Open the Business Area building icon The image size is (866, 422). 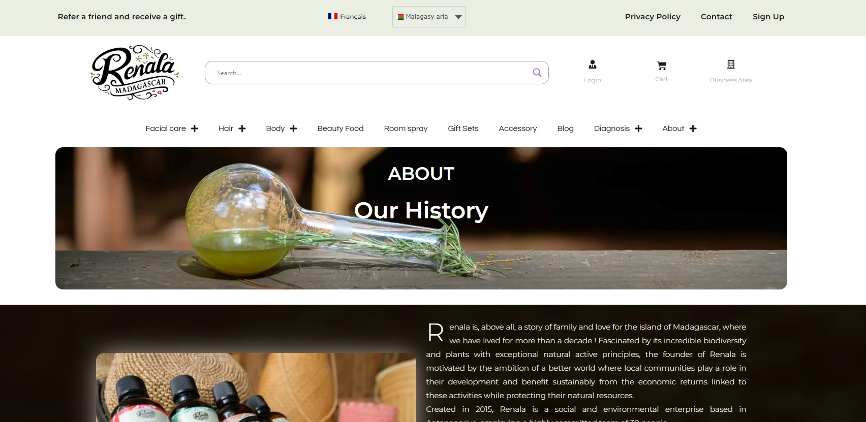tap(731, 64)
